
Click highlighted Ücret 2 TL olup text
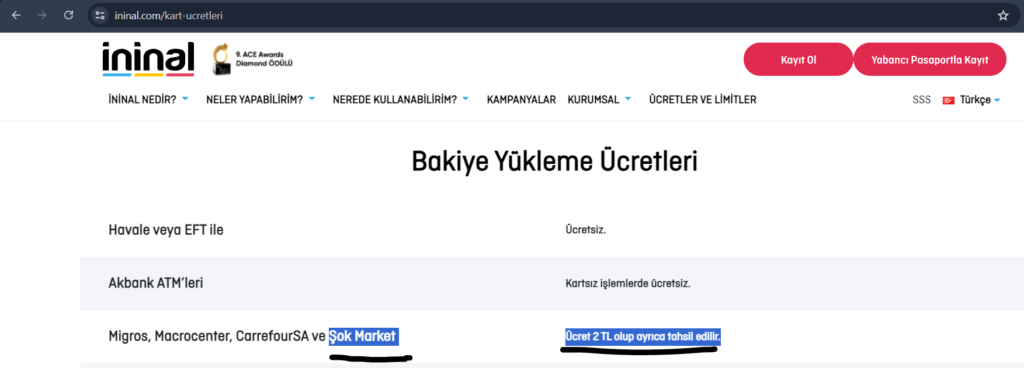click(643, 337)
